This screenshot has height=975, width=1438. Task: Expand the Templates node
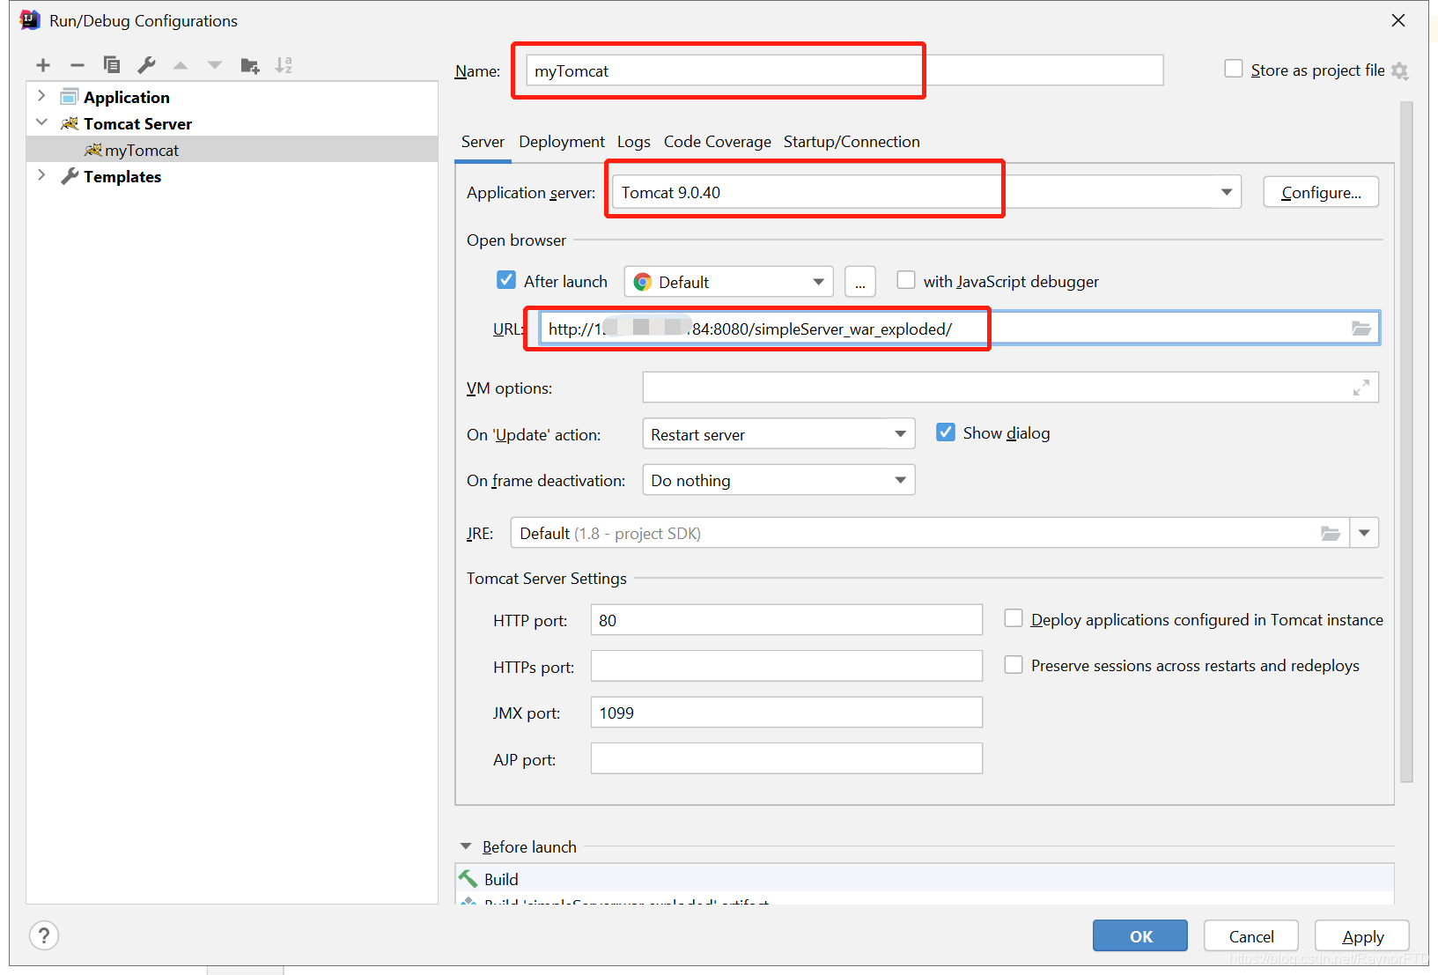(41, 175)
